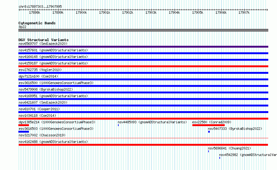Image resolution: width=277 pixels, height=170 pixels.
Task: Open nsv3217002 (Chaisson2019) variant label
Action: tap(42, 135)
